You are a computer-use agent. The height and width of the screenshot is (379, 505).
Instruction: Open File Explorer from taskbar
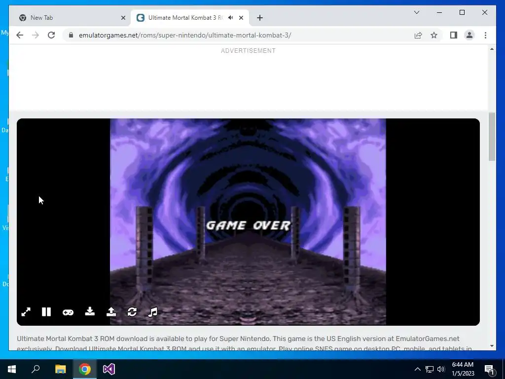[x=60, y=369]
